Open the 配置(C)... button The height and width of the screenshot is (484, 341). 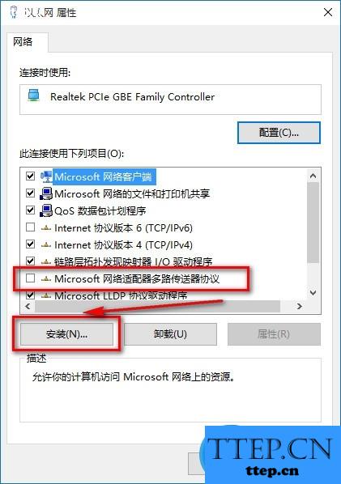[279, 133]
